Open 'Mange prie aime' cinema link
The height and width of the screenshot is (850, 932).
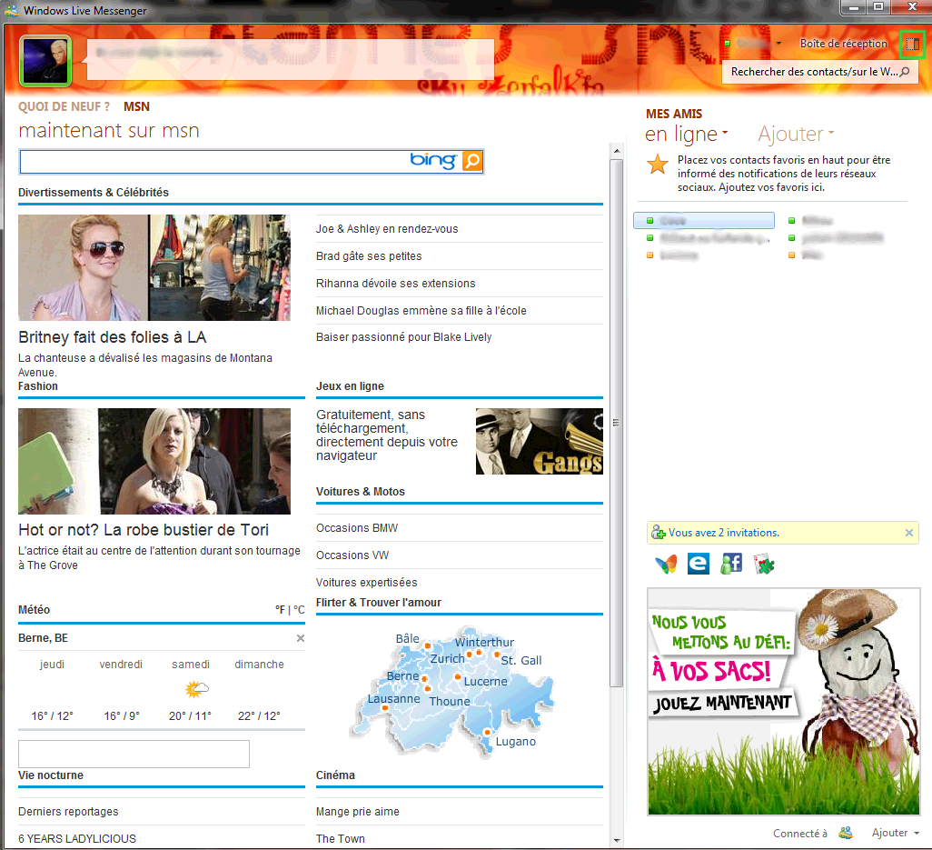358,812
